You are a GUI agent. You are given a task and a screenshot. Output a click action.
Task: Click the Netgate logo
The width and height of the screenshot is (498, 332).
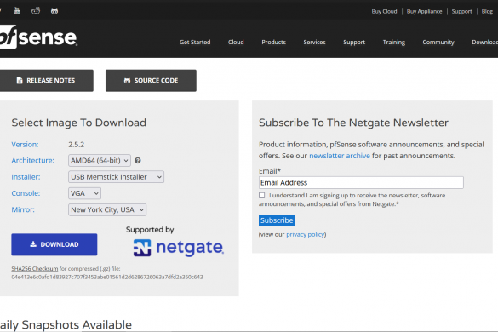coord(179,248)
